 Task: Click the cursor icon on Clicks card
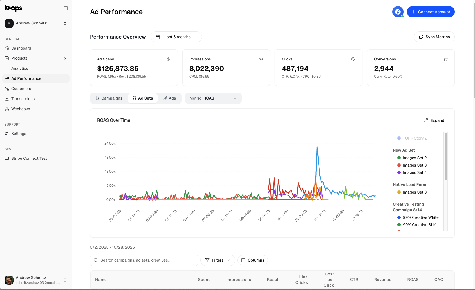pyautogui.click(x=353, y=59)
